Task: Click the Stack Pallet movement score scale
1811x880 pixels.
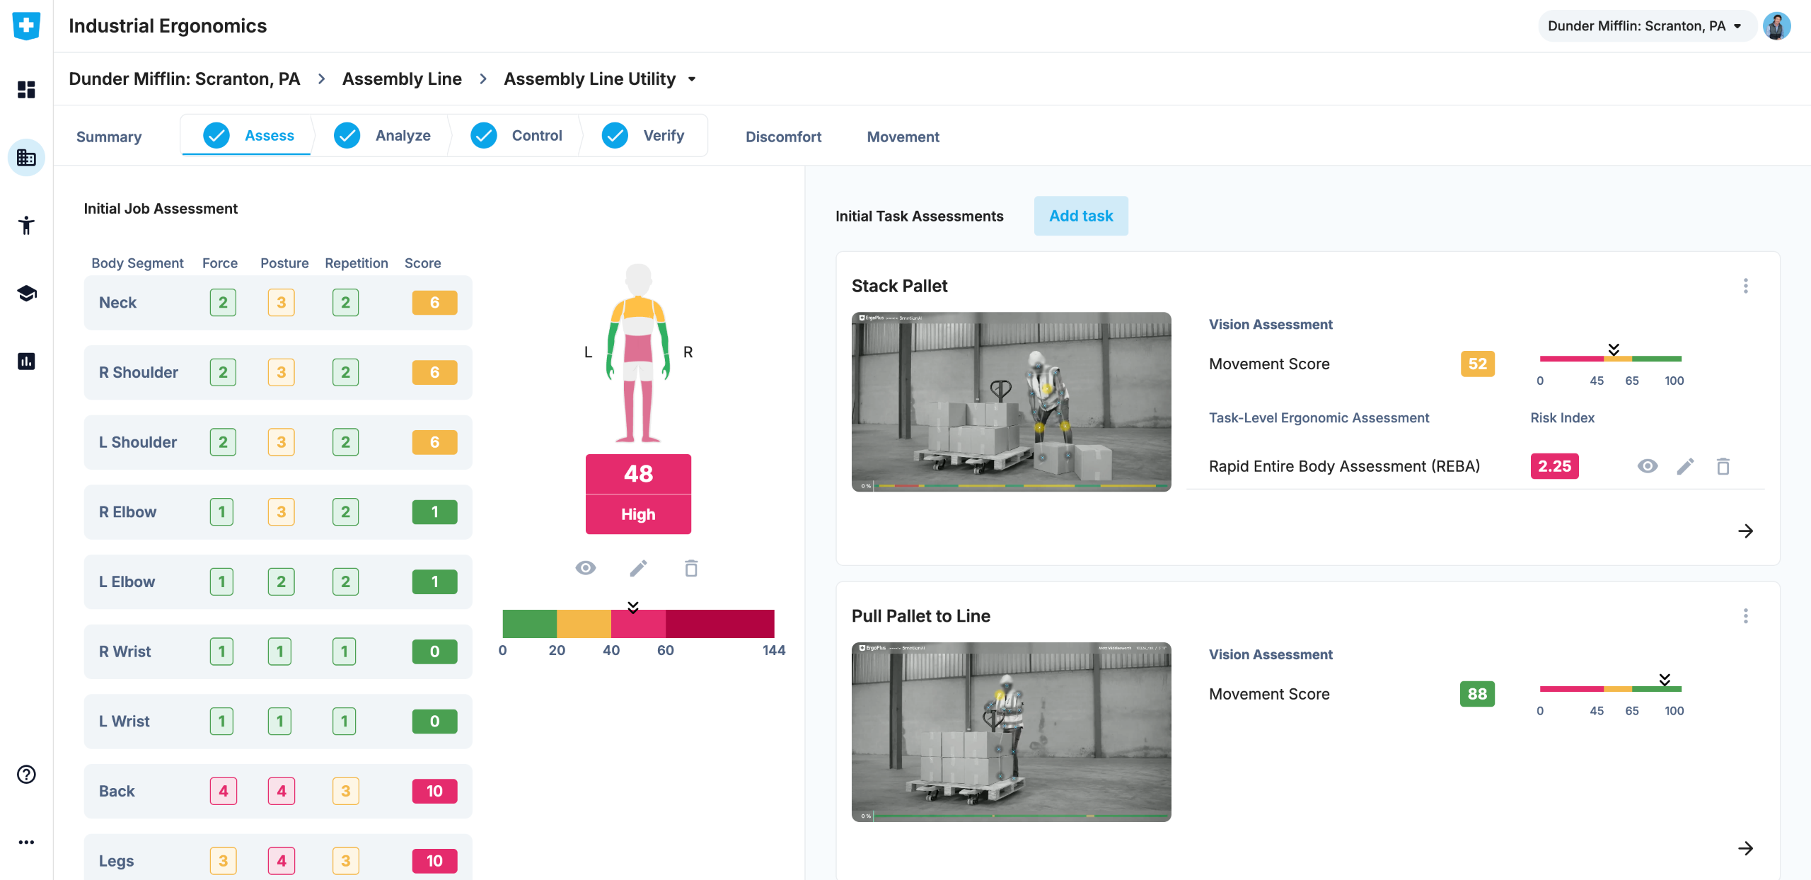Action: (1610, 359)
